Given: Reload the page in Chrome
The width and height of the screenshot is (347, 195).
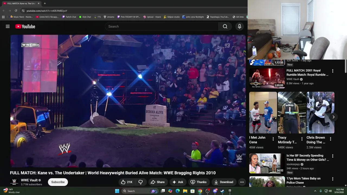Looking at the screenshot, I should click(x=16, y=11).
